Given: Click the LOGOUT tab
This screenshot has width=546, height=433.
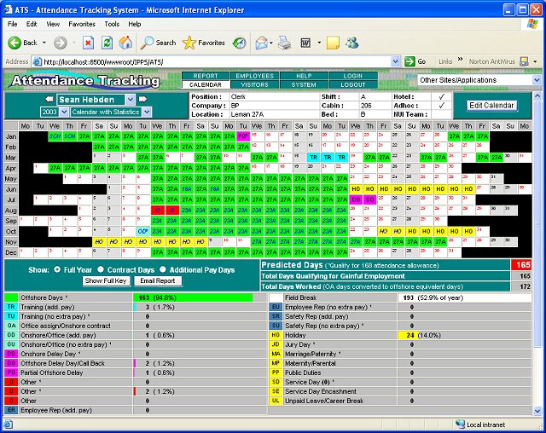Looking at the screenshot, I should click(353, 84).
